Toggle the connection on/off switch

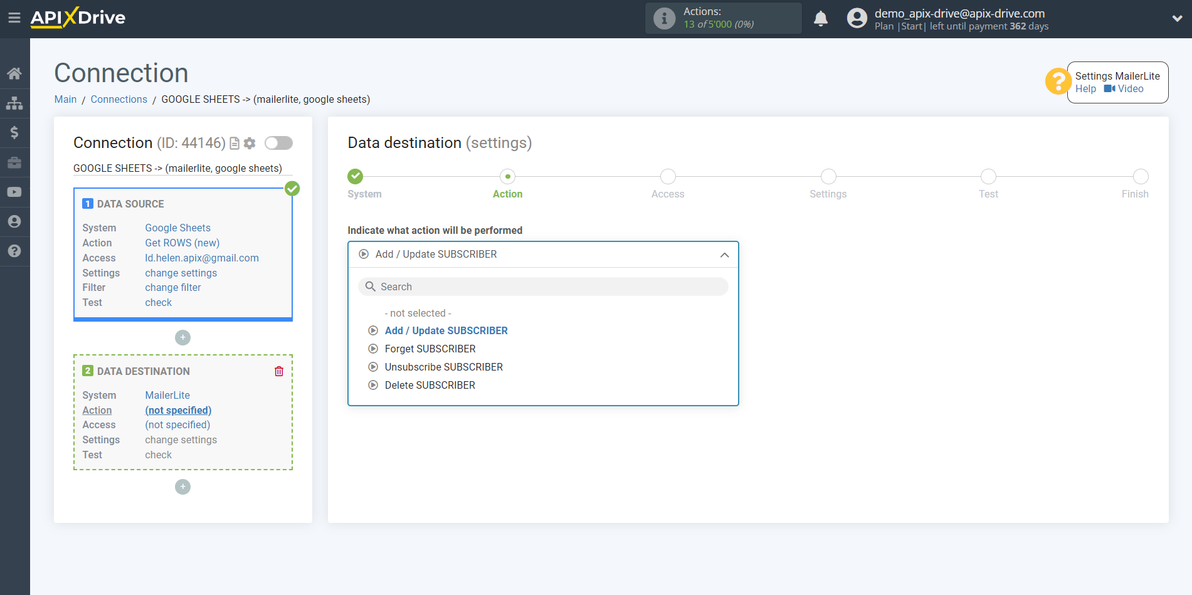[x=278, y=143]
